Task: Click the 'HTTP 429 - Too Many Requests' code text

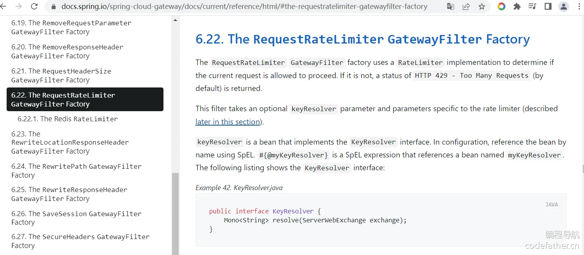Action: 472,75
